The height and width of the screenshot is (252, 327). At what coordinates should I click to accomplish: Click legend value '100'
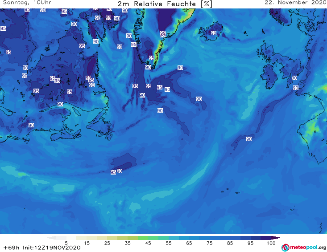[x=271, y=243]
